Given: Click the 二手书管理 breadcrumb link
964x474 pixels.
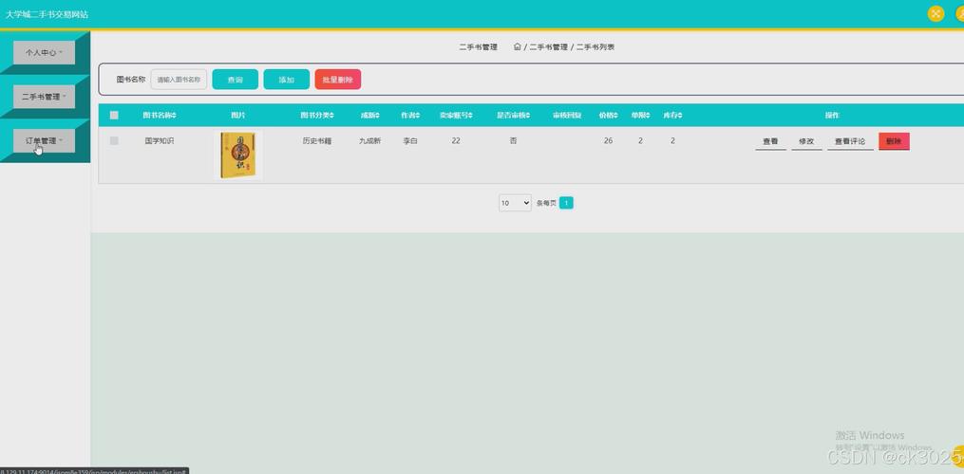Looking at the screenshot, I should [x=548, y=46].
